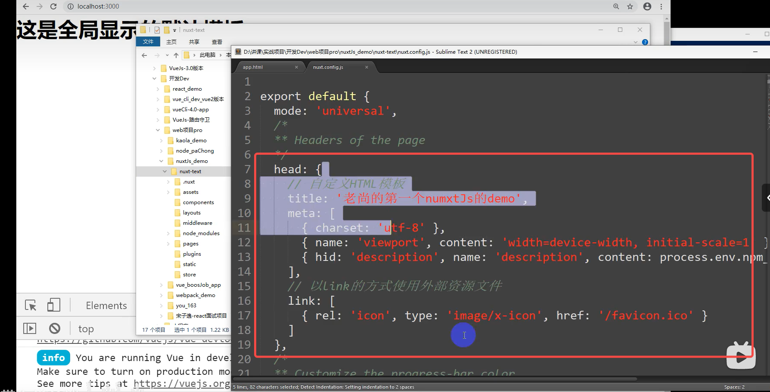
Task: Open the Explorer help question mark icon
Action: (645, 42)
